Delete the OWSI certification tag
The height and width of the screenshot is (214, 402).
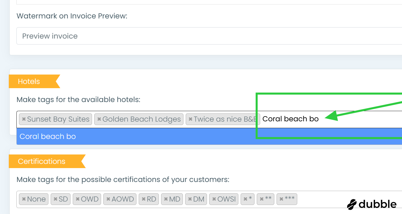point(214,199)
